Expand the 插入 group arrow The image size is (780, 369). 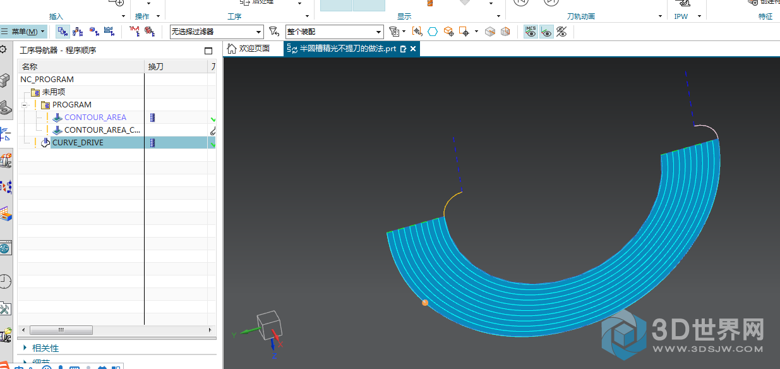pos(123,16)
